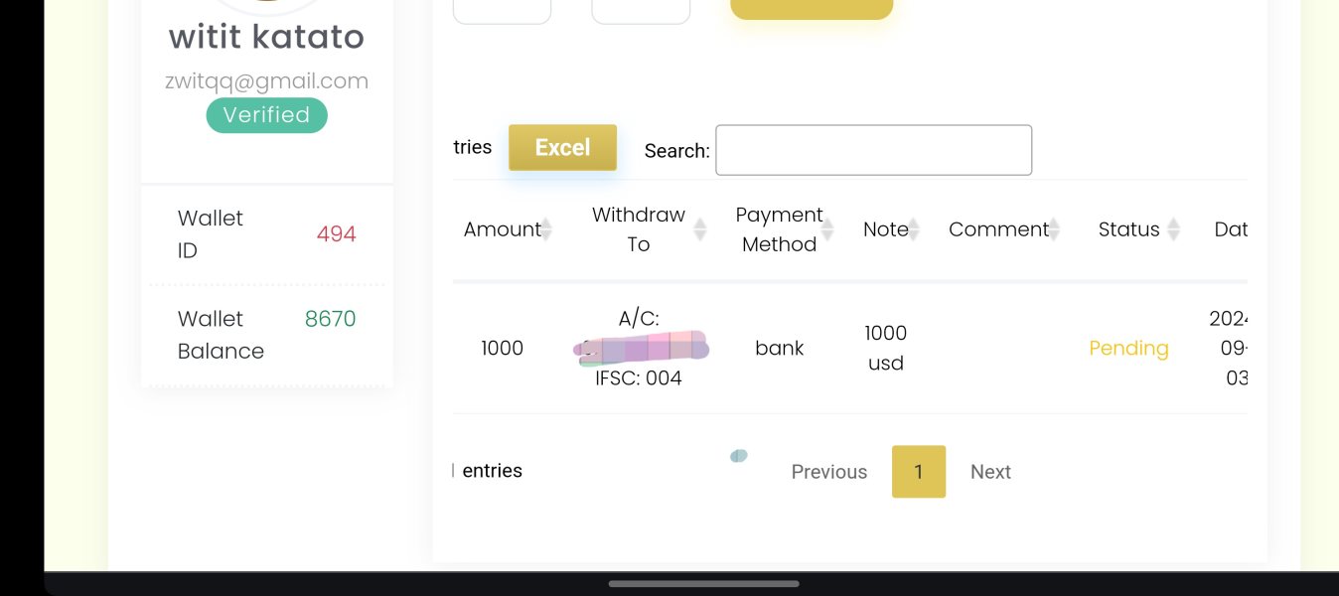The height and width of the screenshot is (596, 1339).
Task: Tap the home bar at screen bottom
Action: [703, 584]
